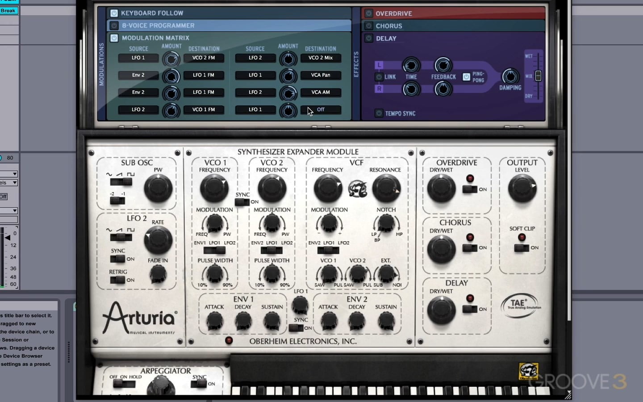
Task: Click the left channel delay Feedback knob
Action: (x=443, y=65)
